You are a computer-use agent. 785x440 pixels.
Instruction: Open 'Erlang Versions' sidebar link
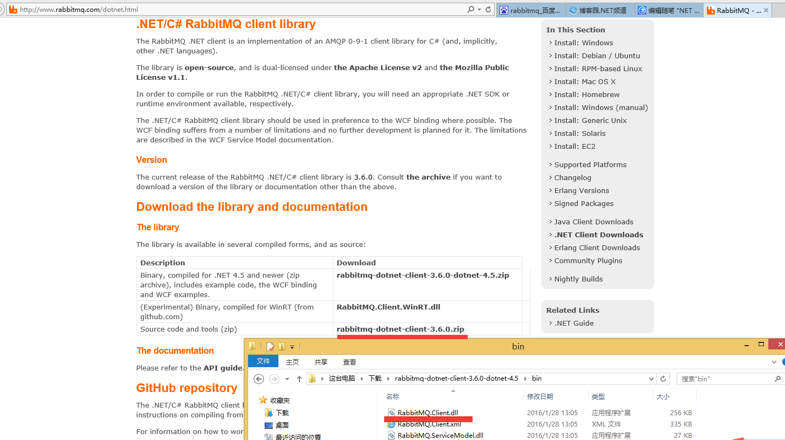click(x=582, y=191)
